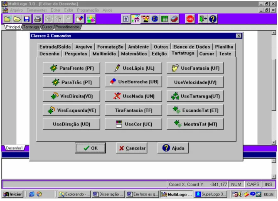Choose the VireEsquerda(VE) command
The width and height of the screenshot is (278, 201).
tap(71, 110)
